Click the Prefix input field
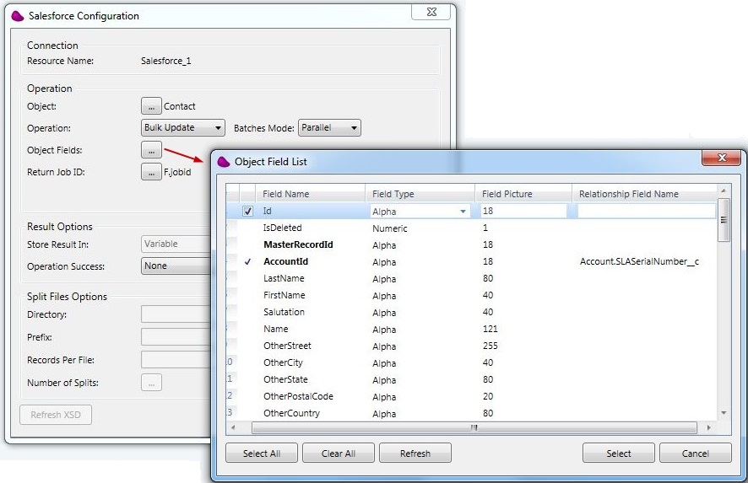 pos(176,337)
